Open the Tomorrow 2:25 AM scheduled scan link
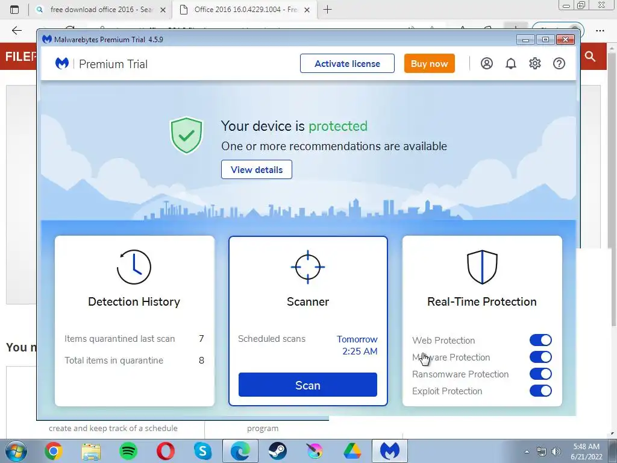 pos(357,345)
